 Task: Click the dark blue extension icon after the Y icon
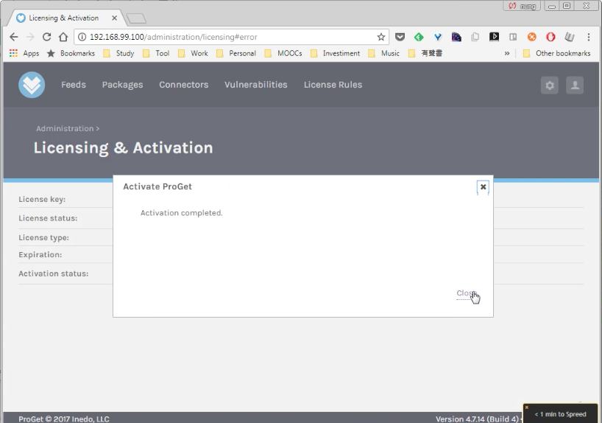pyautogui.click(x=456, y=37)
